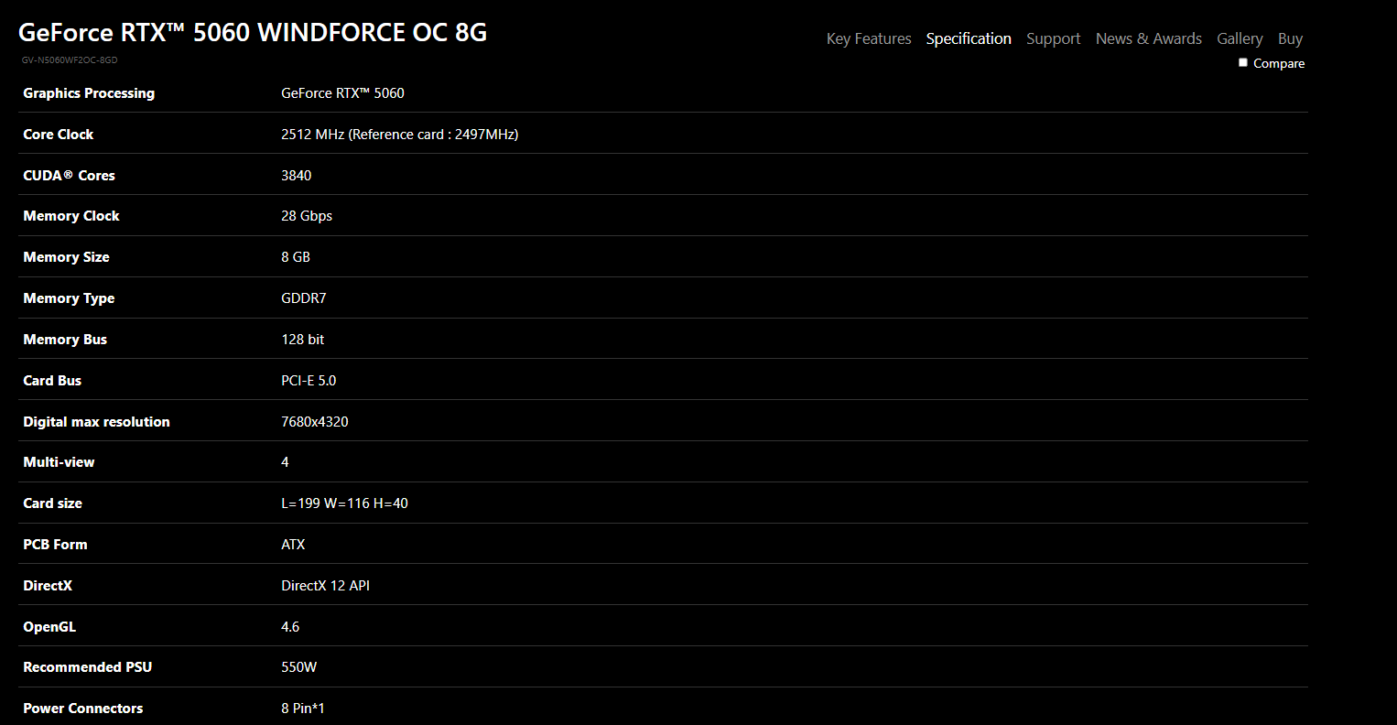Click the Compare label text
This screenshot has height=725, width=1397.
tap(1279, 63)
